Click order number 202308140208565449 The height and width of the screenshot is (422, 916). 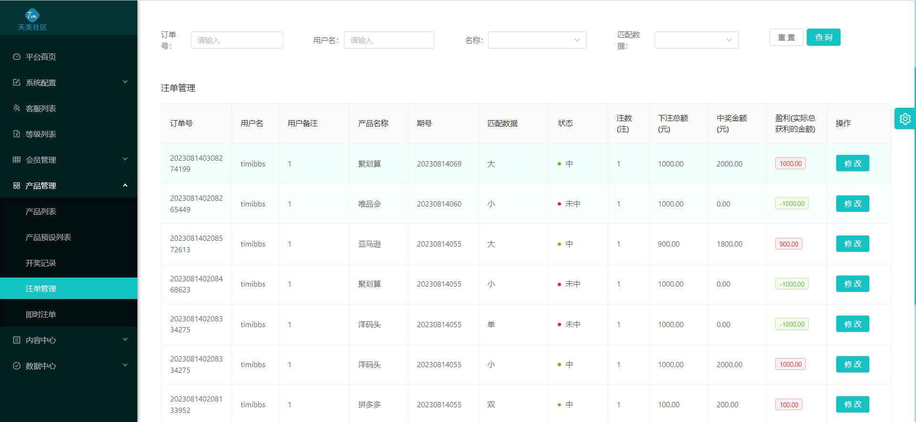[x=196, y=204]
